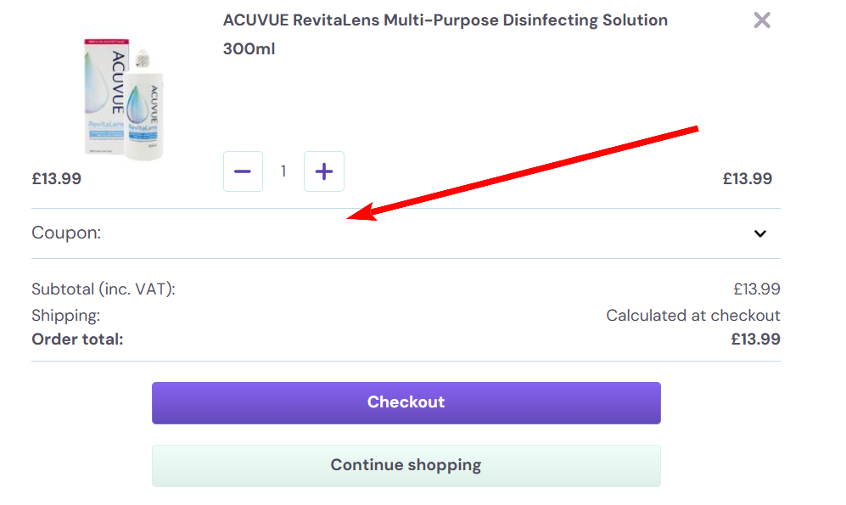
Task: Click the plus icon to increase quantity
Action: (x=323, y=171)
